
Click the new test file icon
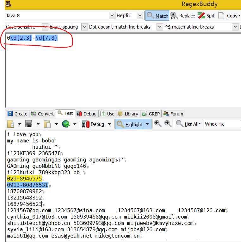[11, 124]
